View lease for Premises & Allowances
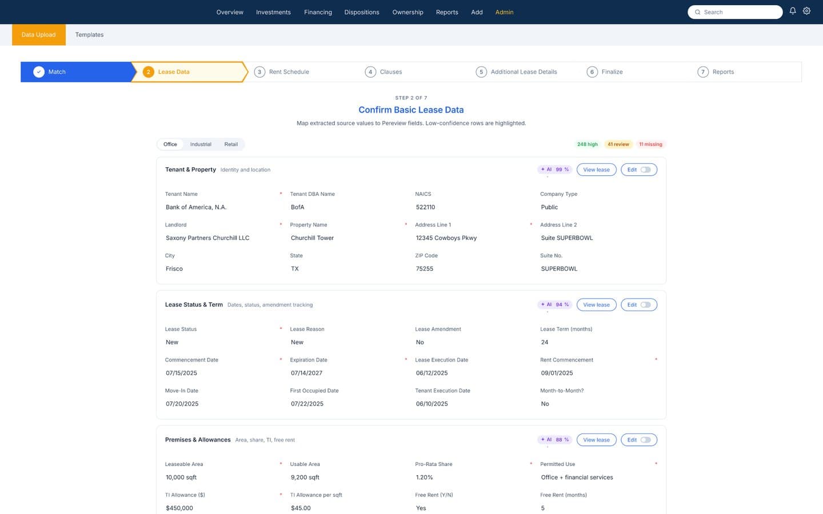 [596, 440]
